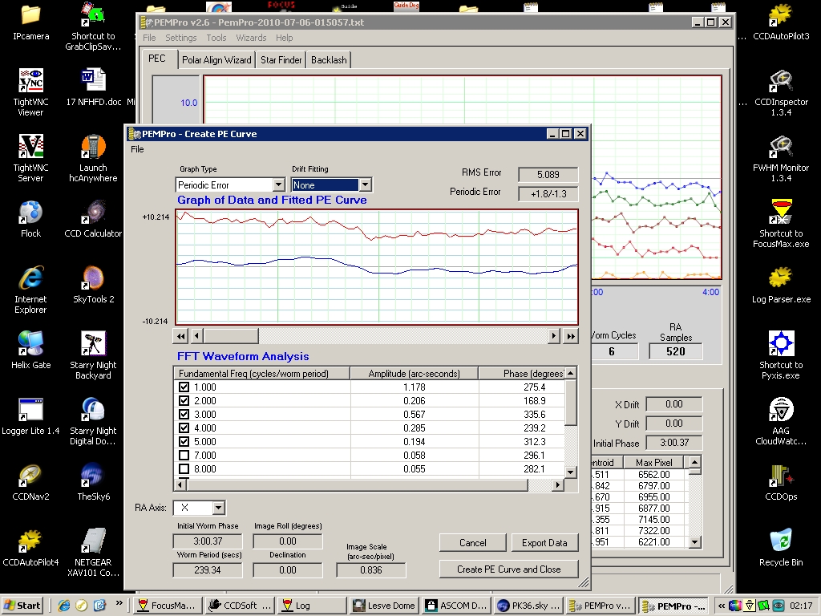This screenshot has width=821, height=616.
Task: Open the Drift Fitting dropdown
Action: [366, 185]
